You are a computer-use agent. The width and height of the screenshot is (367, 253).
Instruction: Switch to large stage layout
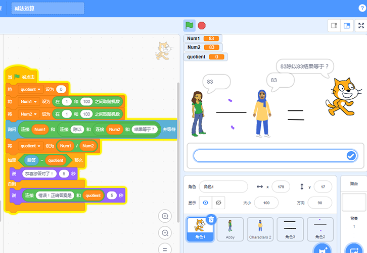(x=347, y=26)
